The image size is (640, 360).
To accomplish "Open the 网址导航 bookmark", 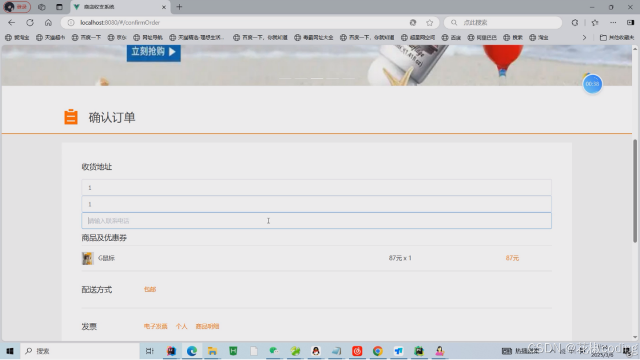I will [x=148, y=38].
